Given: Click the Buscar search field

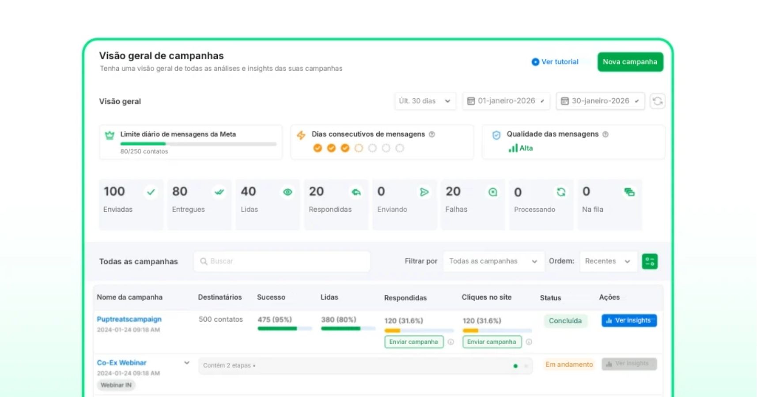Looking at the screenshot, I should [x=282, y=261].
